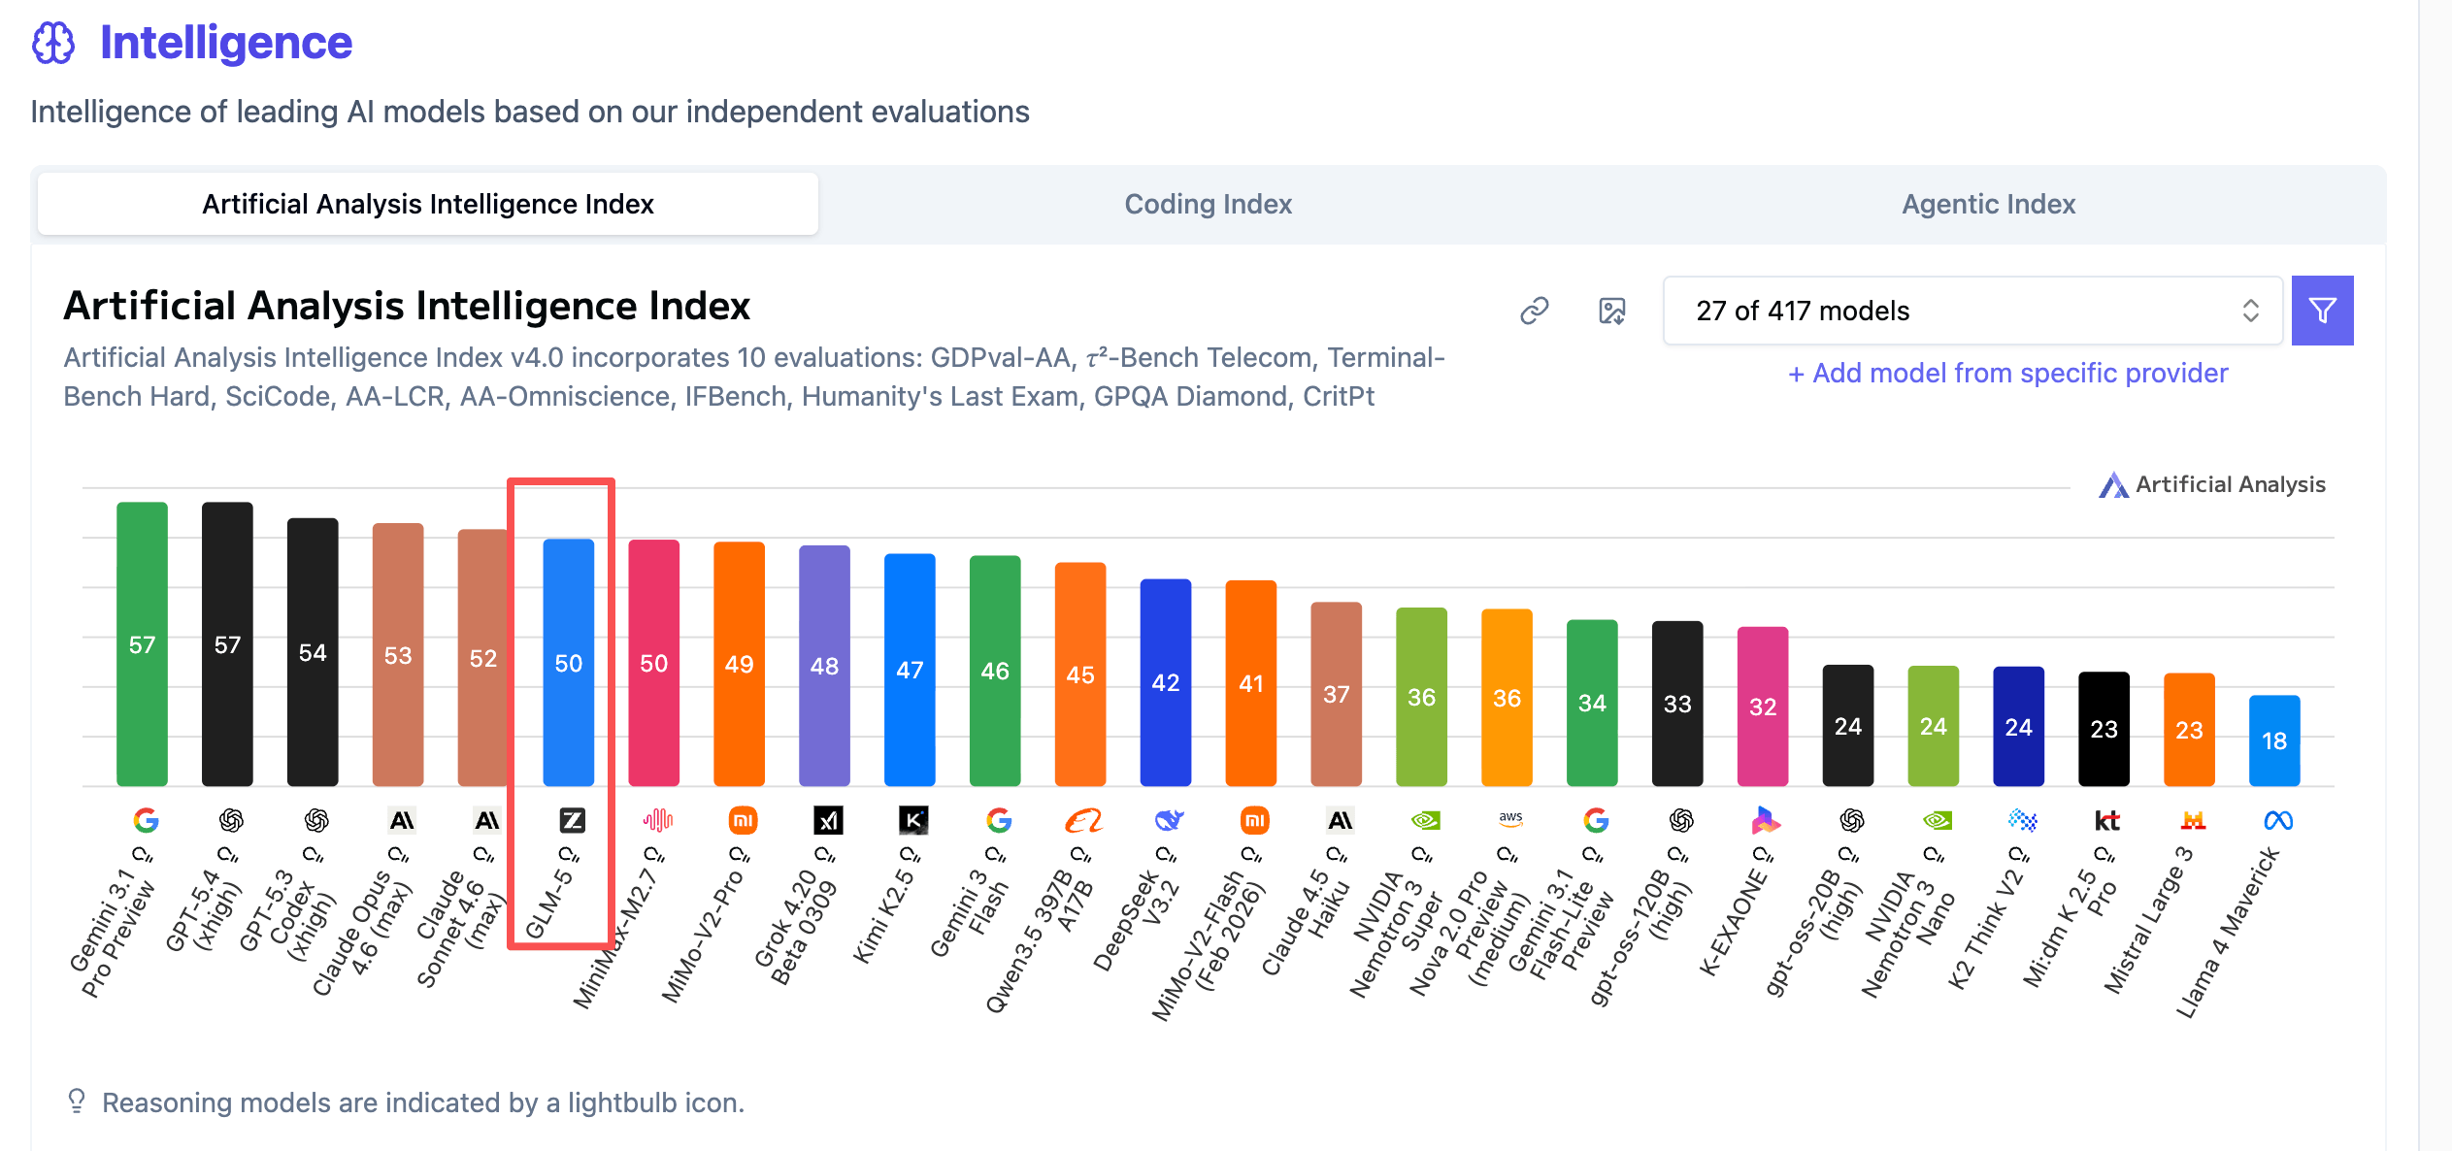Click the blue GLM-5 bar showing 50
The width and height of the screenshot is (2452, 1151).
coord(568,662)
